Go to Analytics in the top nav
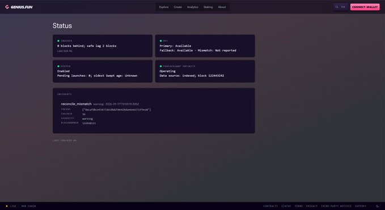Viewport: 385px width, 210px height. [x=193, y=7]
